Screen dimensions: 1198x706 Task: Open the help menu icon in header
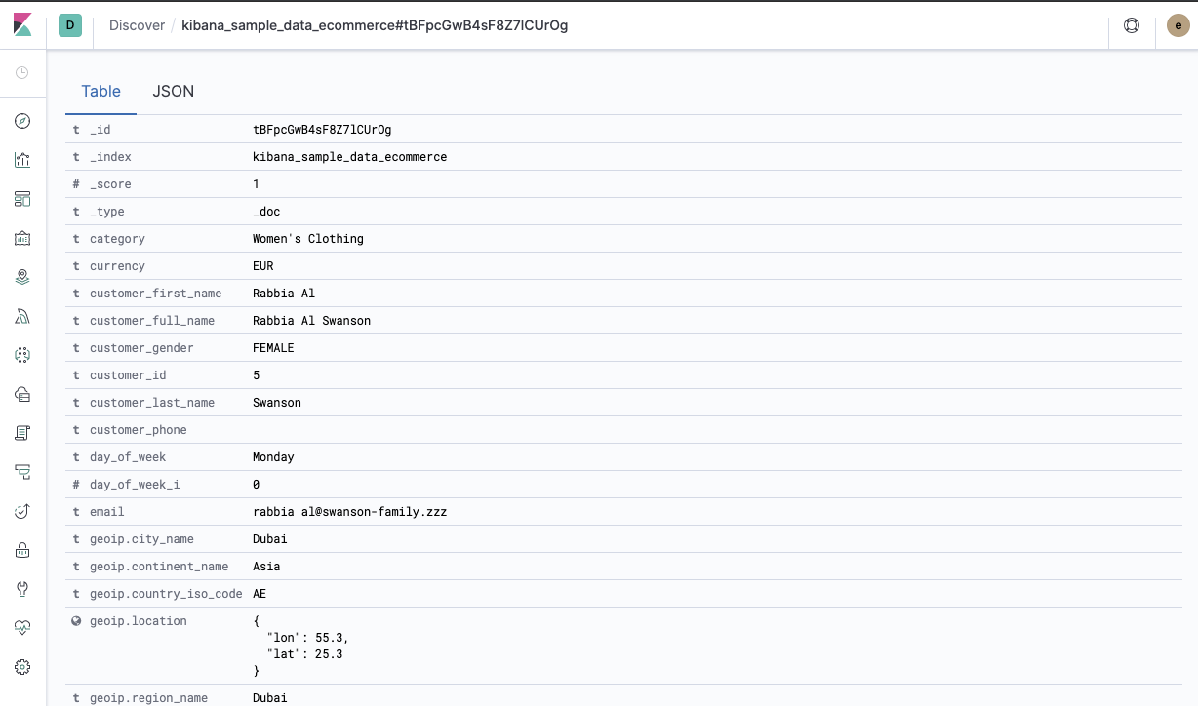(x=1132, y=25)
